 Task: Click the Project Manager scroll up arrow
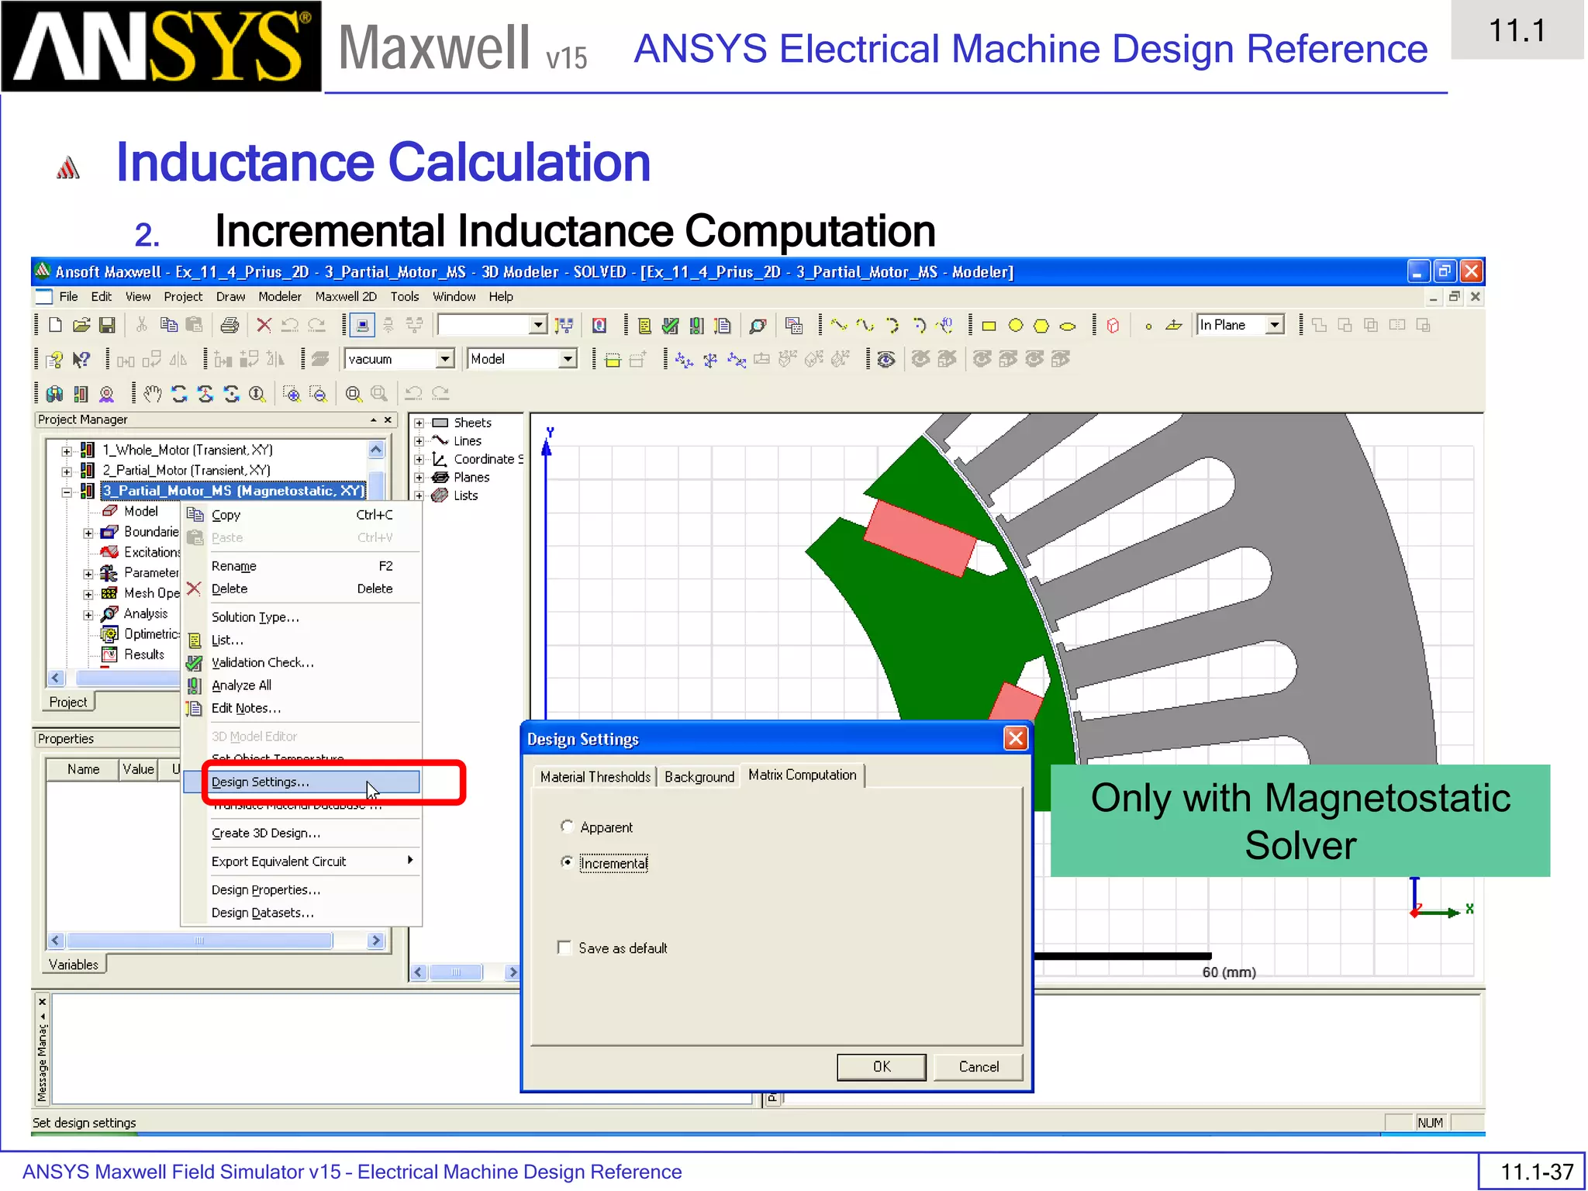[x=376, y=450]
